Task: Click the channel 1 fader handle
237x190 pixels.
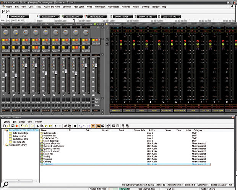Action: (6, 75)
